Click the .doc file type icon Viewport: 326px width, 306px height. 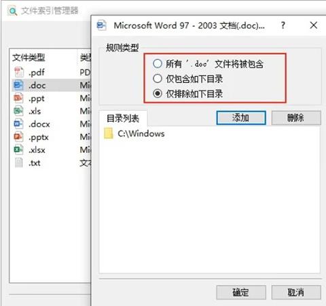point(18,85)
